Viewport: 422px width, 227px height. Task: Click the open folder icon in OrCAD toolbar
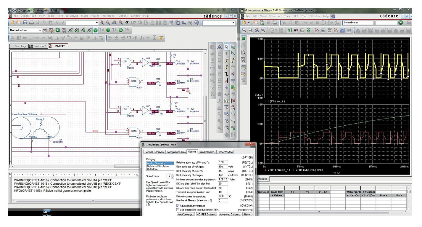[x=19, y=23]
